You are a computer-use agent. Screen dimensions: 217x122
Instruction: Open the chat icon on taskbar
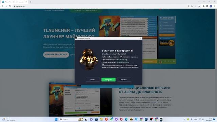tap(91, 119)
